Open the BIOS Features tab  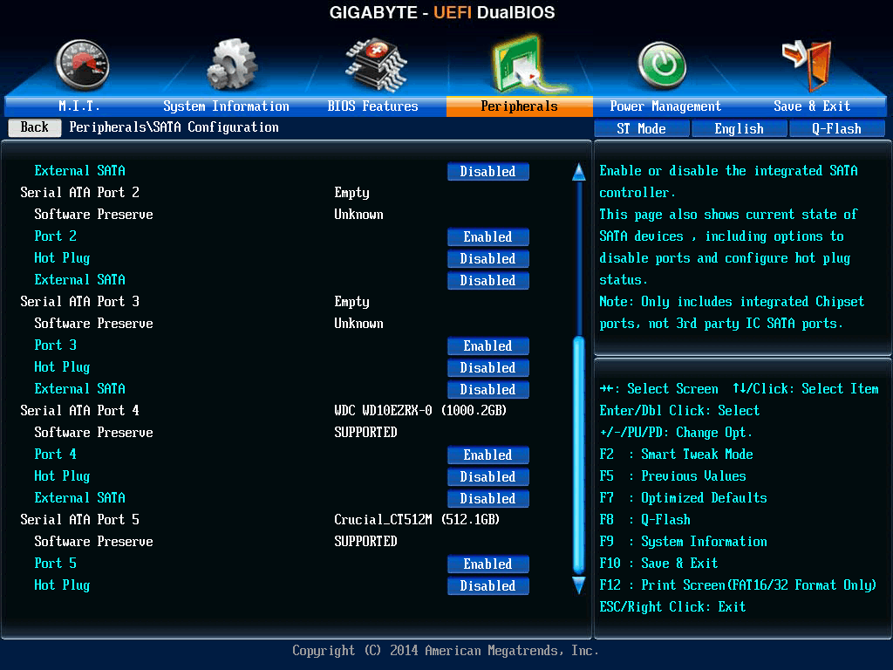coord(372,106)
